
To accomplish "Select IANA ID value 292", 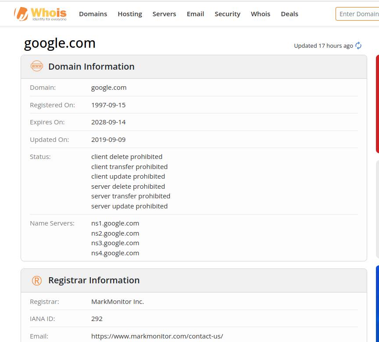I will tap(97, 319).
